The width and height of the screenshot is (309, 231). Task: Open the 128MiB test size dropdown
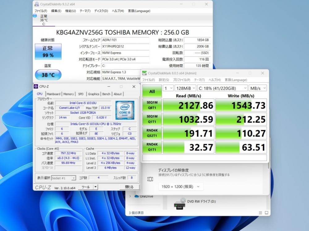coord(185,88)
